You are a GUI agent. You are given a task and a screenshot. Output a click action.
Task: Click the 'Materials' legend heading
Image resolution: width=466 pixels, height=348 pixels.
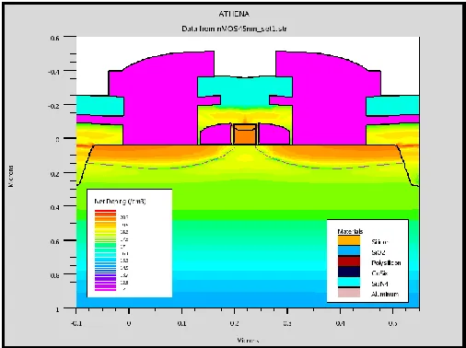click(x=350, y=231)
